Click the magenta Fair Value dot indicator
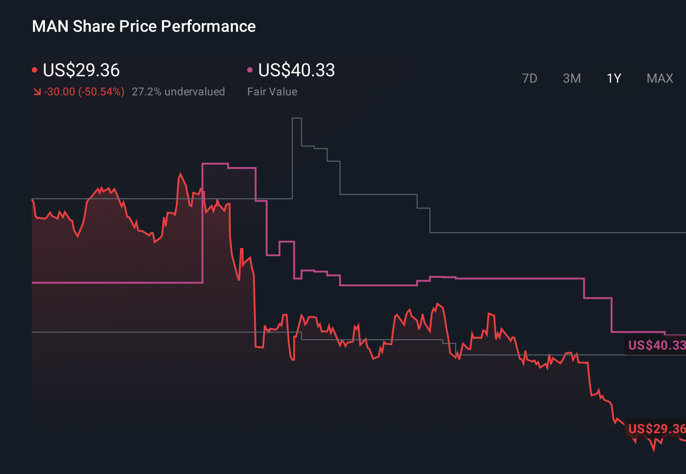 click(x=249, y=69)
